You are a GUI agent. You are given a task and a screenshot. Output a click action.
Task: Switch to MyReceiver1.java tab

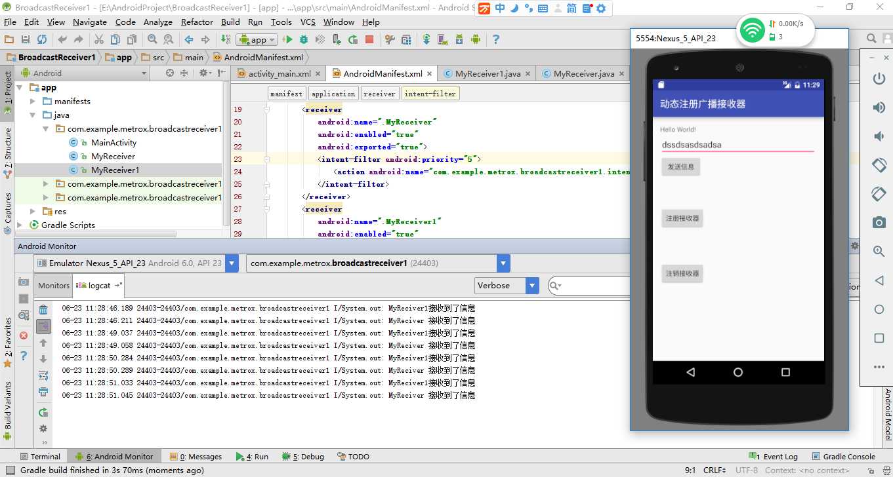488,73
